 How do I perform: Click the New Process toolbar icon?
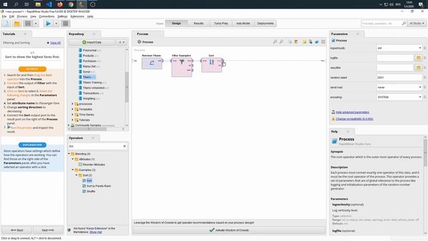[x=6, y=23]
